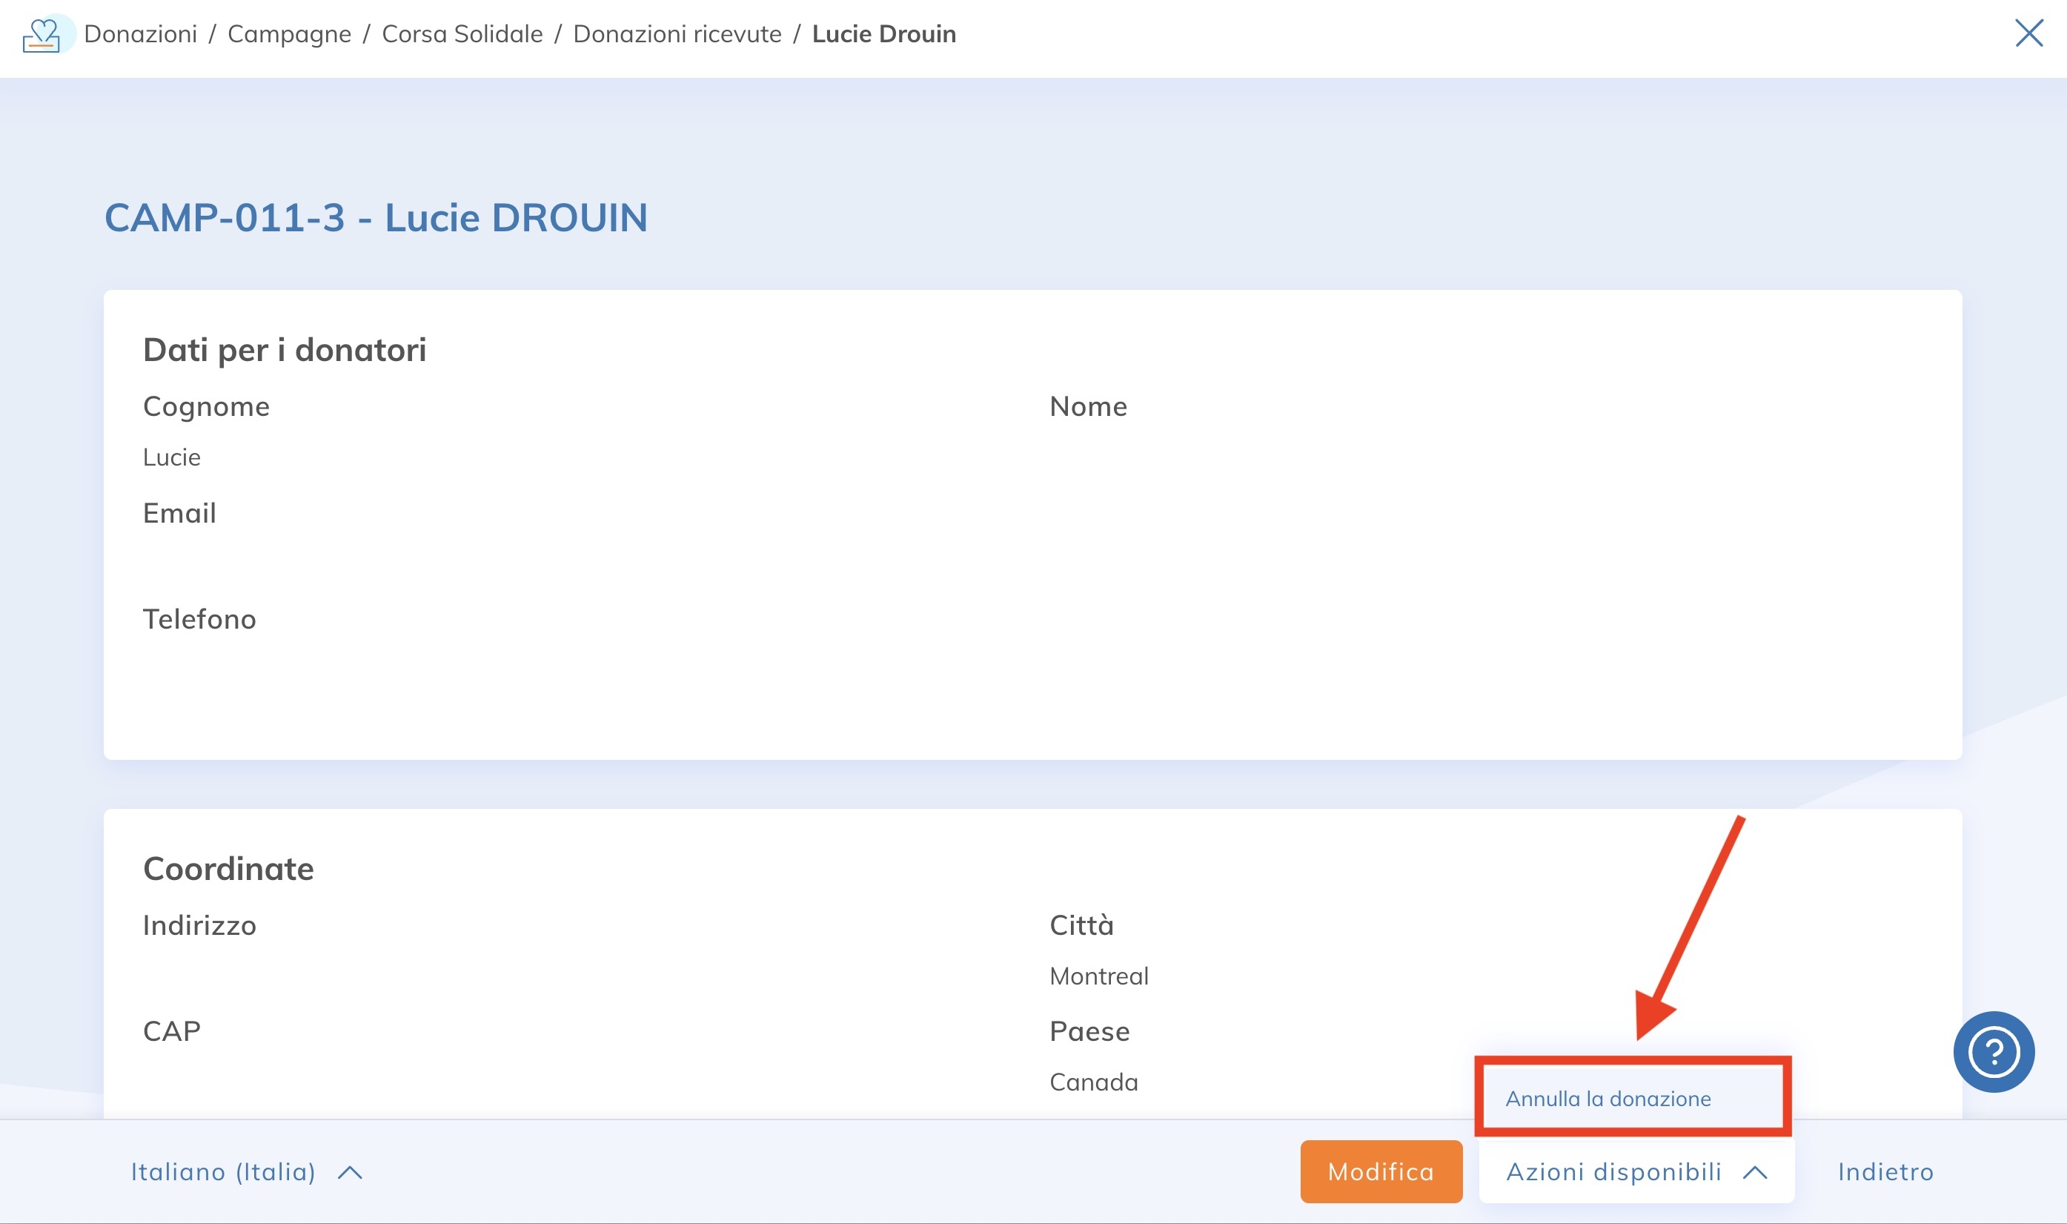This screenshot has height=1224, width=2067.
Task: Return to Donazioni ricevute breadcrumb
Action: click(x=677, y=34)
